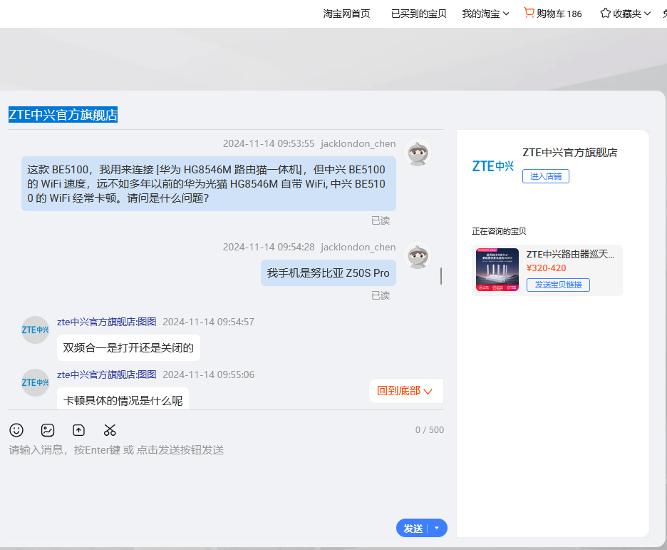Click the 正在咨询的宝贝 heading
Screen dimensions: 667x550
tap(499, 231)
